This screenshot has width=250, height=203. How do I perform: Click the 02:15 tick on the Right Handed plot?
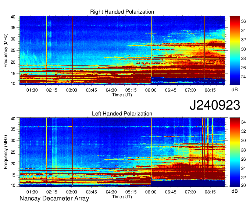pos(52,90)
